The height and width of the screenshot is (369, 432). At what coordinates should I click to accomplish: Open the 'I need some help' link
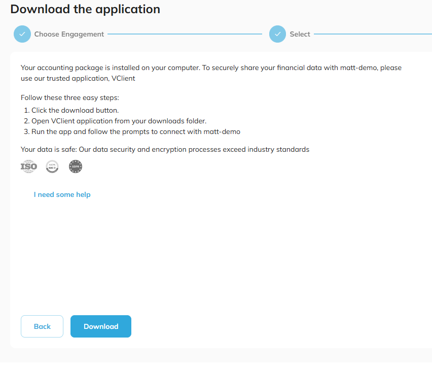click(62, 194)
